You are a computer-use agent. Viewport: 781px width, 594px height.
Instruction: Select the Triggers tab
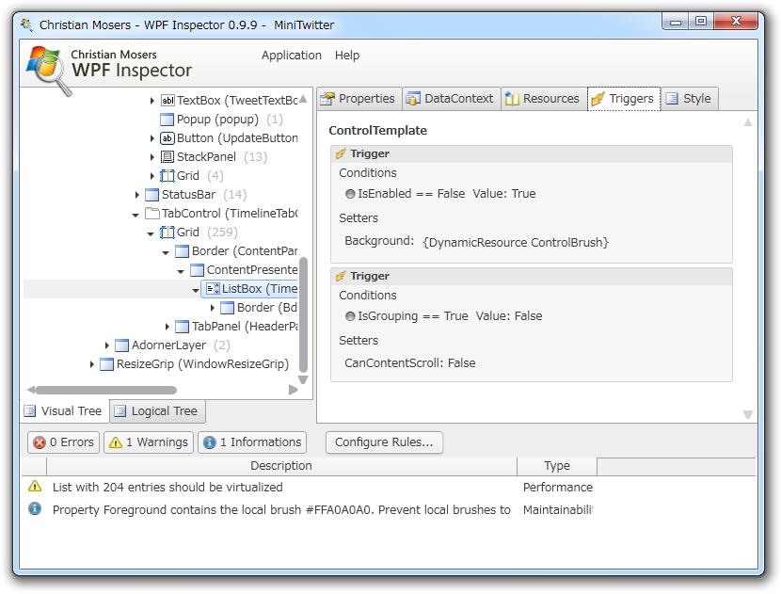click(x=624, y=99)
